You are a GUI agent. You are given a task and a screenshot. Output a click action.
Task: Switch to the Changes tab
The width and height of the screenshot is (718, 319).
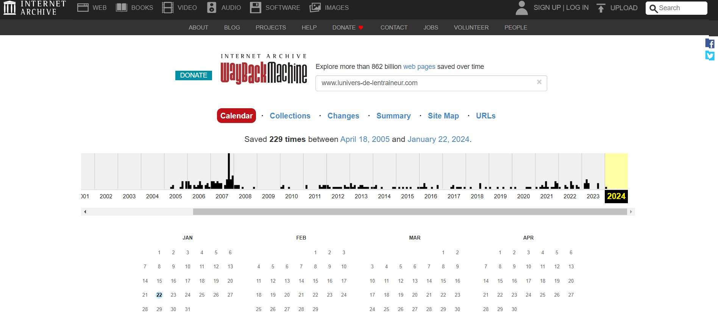[343, 116]
